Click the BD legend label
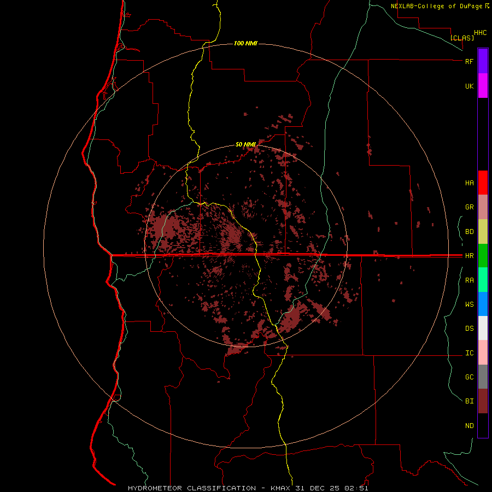The width and height of the screenshot is (492, 492). point(469,232)
